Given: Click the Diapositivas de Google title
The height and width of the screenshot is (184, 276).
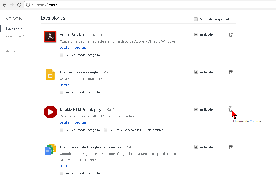Looking at the screenshot, I should (x=79, y=72).
